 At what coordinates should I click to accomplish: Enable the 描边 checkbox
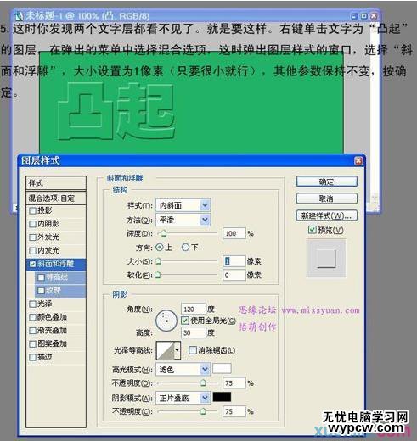(x=33, y=358)
